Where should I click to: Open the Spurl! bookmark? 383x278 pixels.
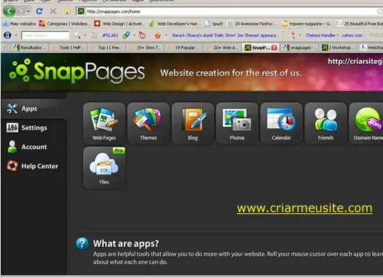pos(214,24)
